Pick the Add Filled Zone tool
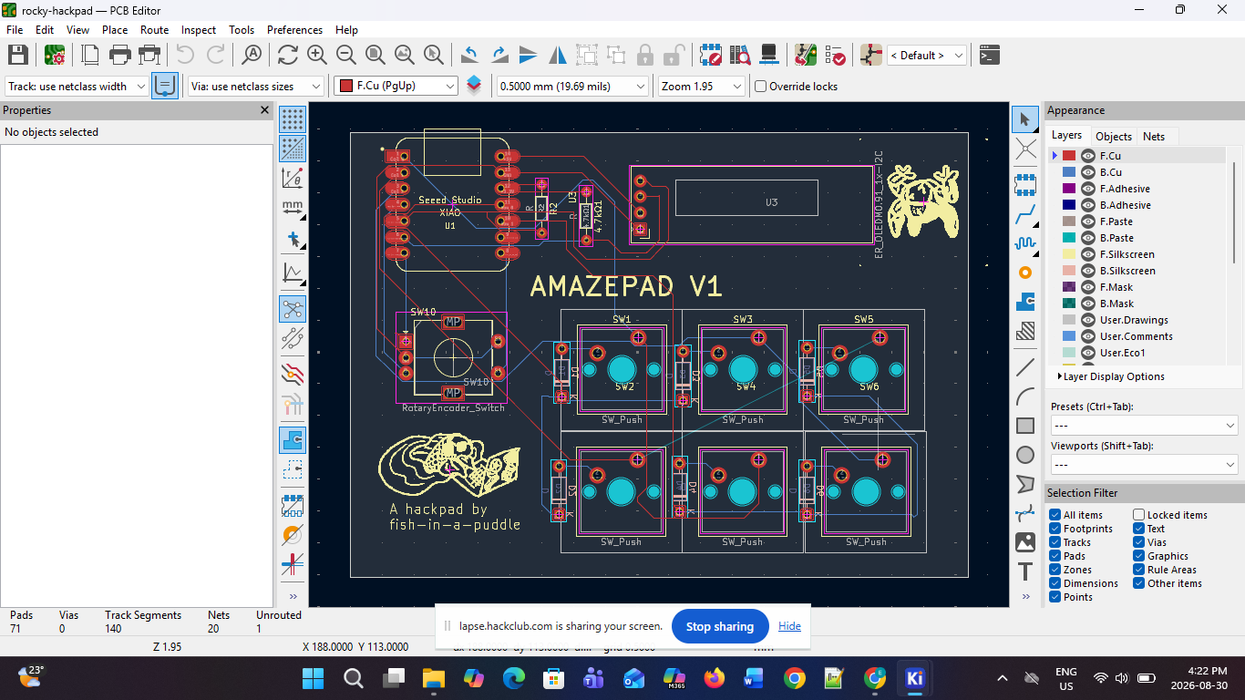 pos(1025,302)
